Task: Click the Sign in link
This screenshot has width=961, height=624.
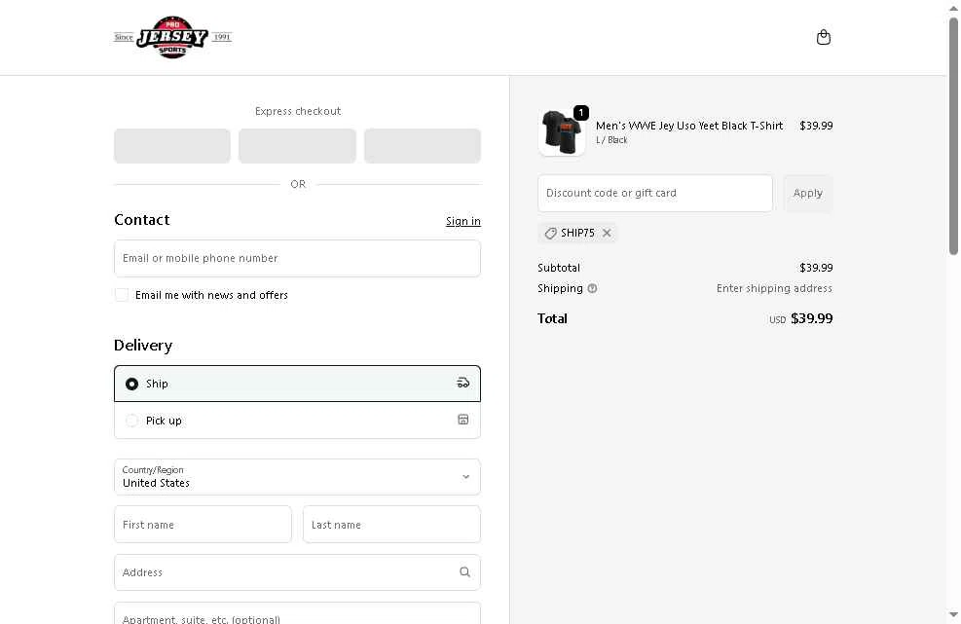Action: pos(462,221)
